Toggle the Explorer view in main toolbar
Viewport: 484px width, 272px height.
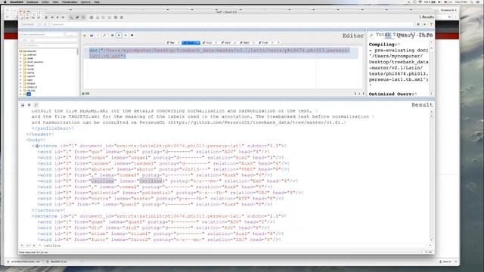tap(122, 17)
